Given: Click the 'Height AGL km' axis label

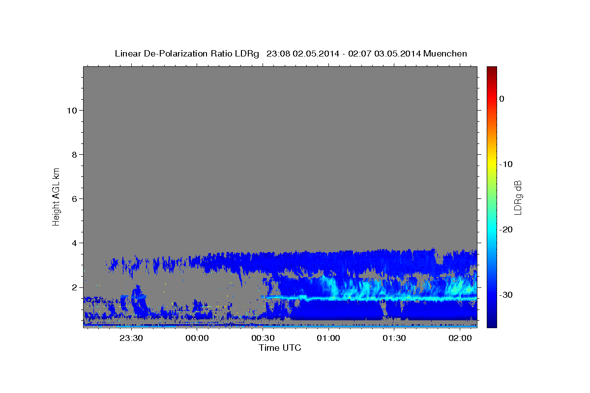Looking at the screenshot, I should [57, 196].
